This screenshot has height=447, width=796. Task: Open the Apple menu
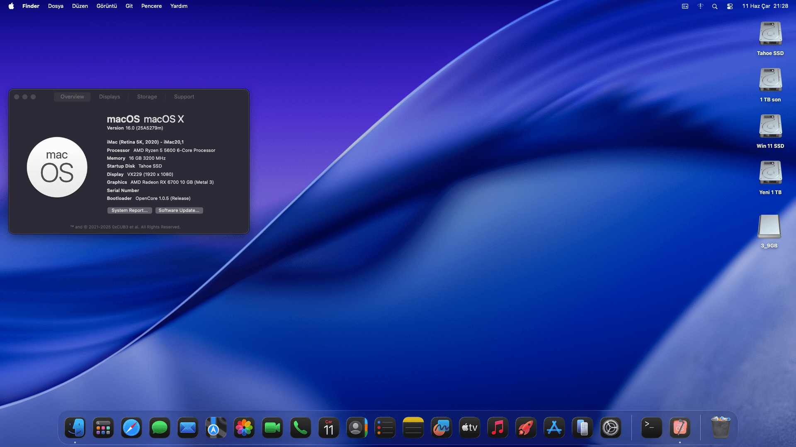(x=11, y=6)
